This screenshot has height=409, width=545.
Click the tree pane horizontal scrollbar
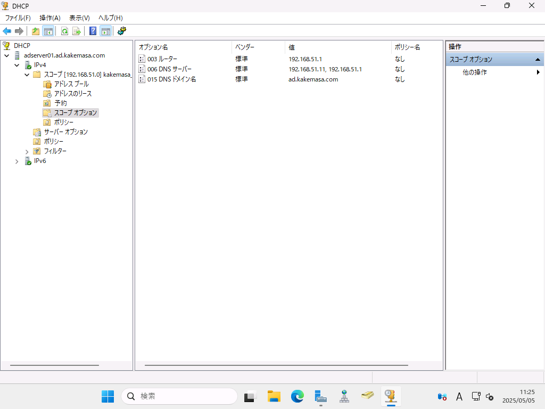click(55, 365)
